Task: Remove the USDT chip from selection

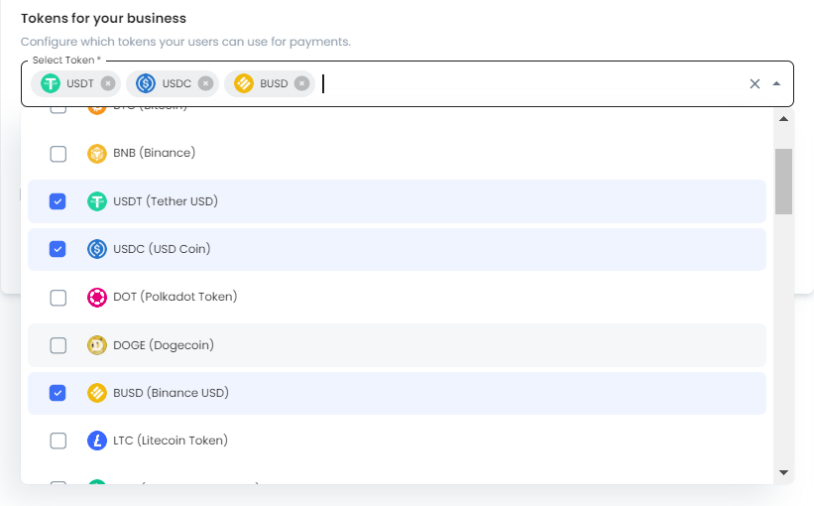Action: (x=108, y=83)
